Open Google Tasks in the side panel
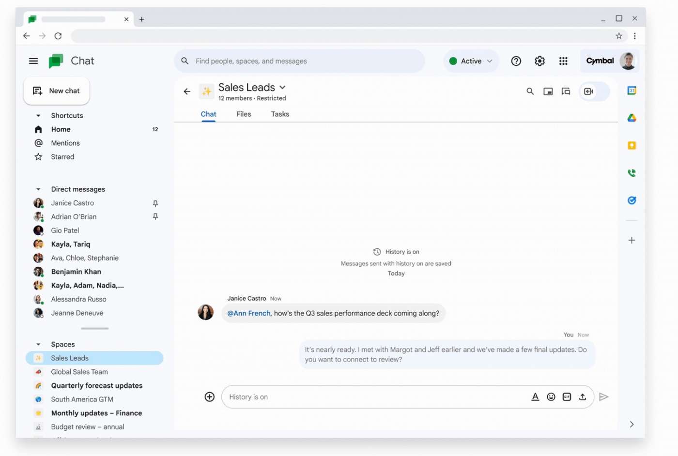The image size is (678, 456). [632, 200]
